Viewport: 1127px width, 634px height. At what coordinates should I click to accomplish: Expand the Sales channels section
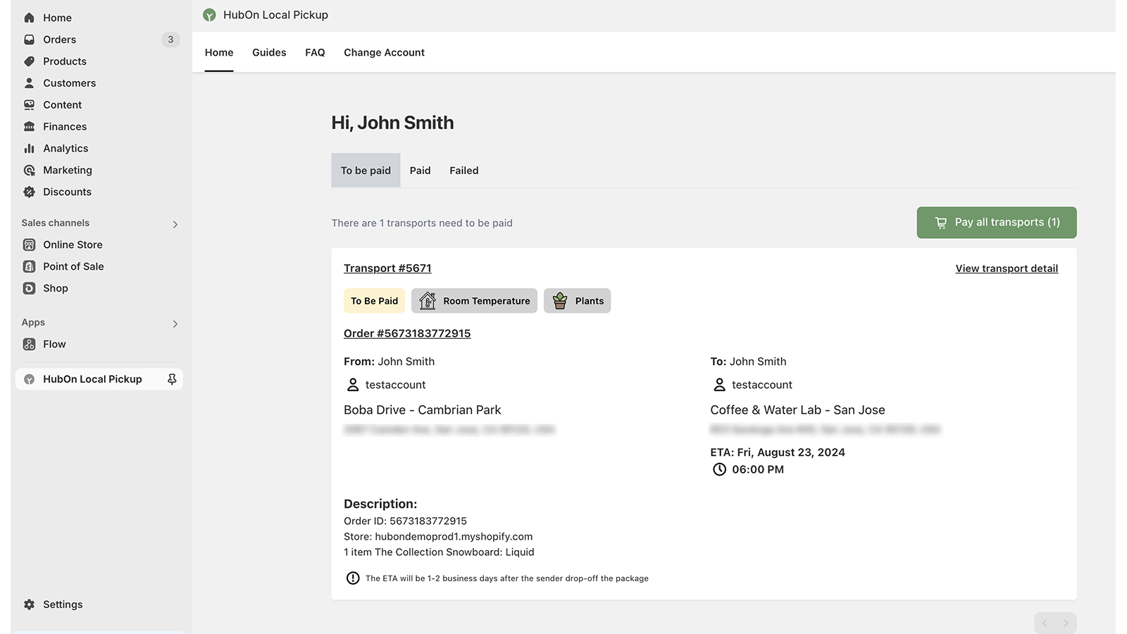[175, 225]
